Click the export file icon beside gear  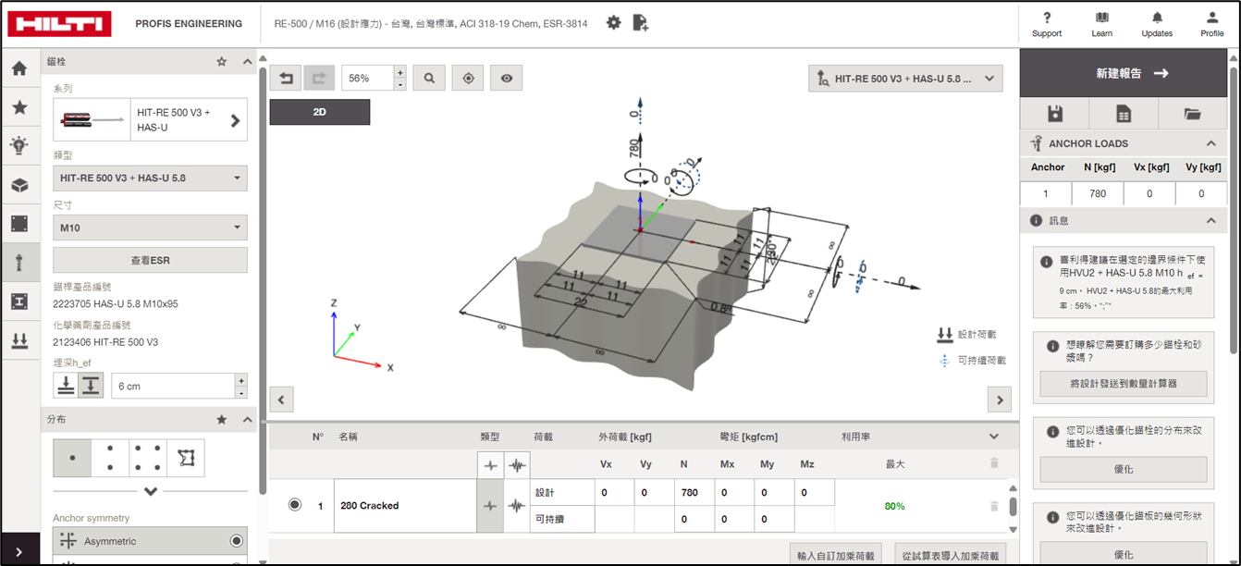pyautogui.click(x=640, y=23)
